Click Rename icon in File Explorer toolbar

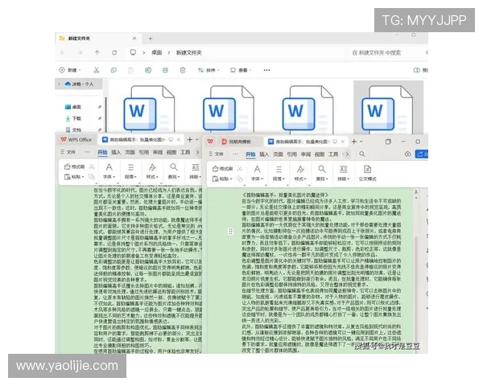[x=148, y=70]
